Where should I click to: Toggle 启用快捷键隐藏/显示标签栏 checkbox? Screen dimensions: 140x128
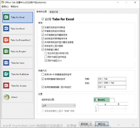tap(43, 87)
